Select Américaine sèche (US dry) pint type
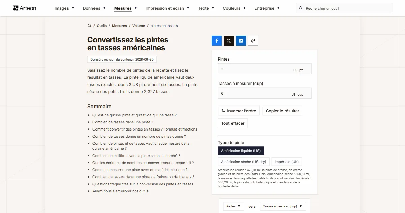This screenshot has height=213, width=405. 243,162
